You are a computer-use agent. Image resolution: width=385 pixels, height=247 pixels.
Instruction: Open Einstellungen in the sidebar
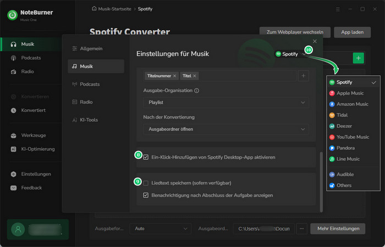click(36, 174)
